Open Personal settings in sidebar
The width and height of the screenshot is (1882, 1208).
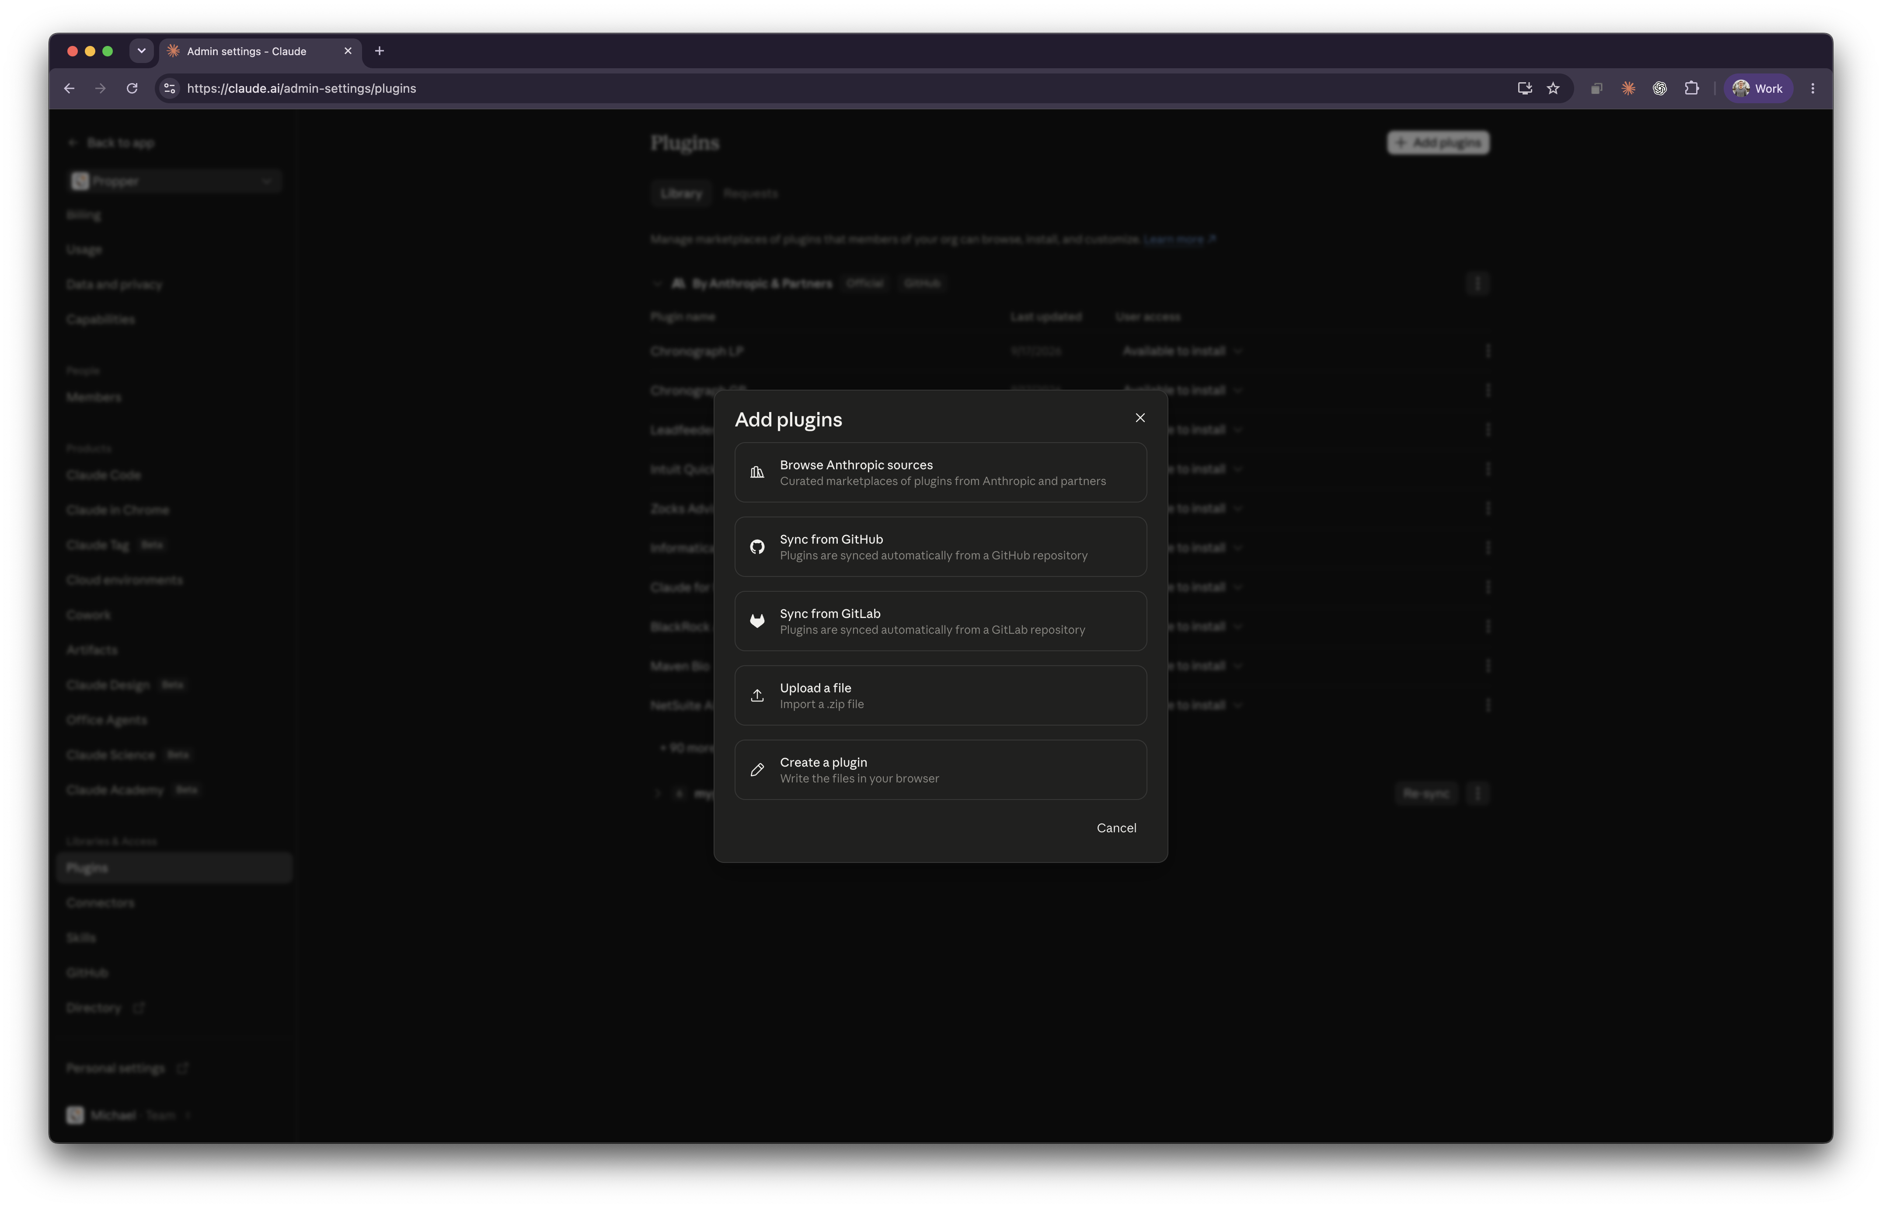click(127, 1068)
